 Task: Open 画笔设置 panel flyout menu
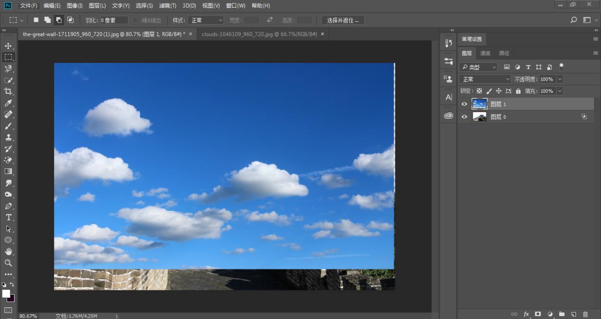pyautogui.click(x=595, y=39)
